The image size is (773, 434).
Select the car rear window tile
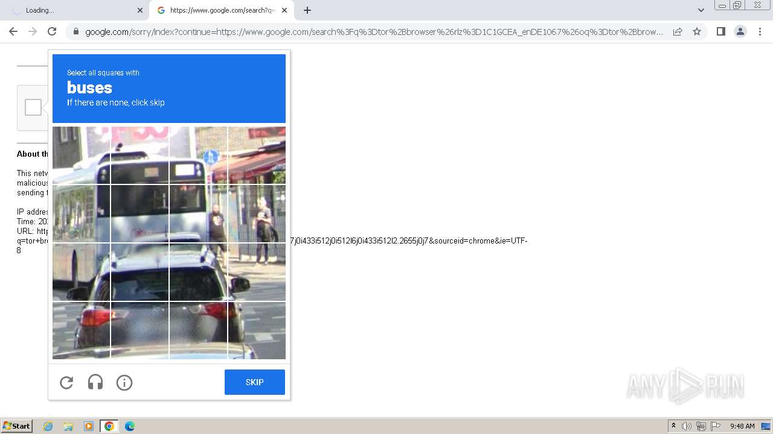click(x=140, y=272)
